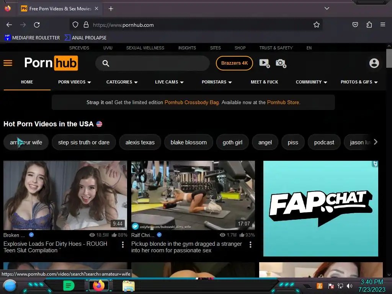Open the SPICEVIDS top link
The height and width of the screenshot is (294, 392).
tap(79, 48)
